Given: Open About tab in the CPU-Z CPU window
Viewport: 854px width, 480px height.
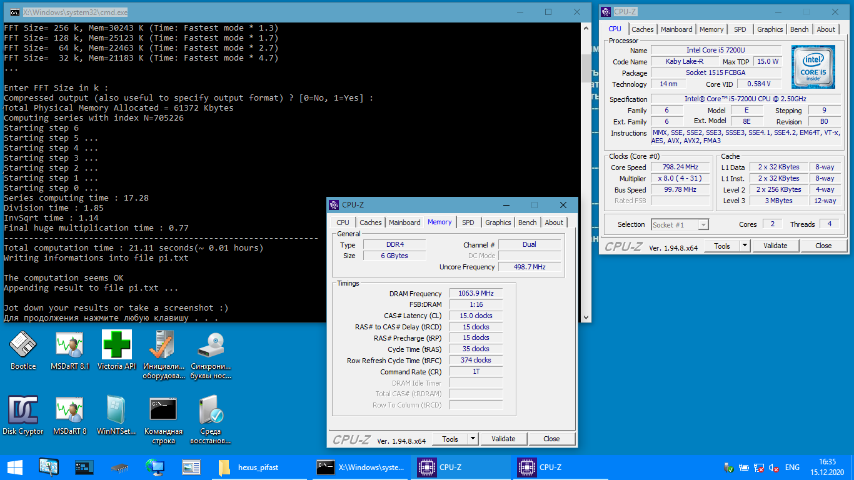Looking at the screenshot, I should point(826,29).
